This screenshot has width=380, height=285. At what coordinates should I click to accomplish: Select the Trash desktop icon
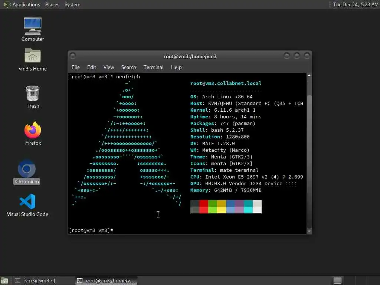(33, 96)
